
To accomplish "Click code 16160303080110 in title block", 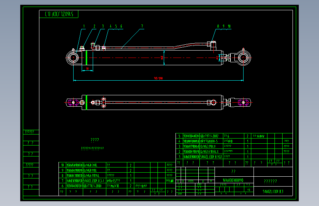I will [x=233, y=180].
